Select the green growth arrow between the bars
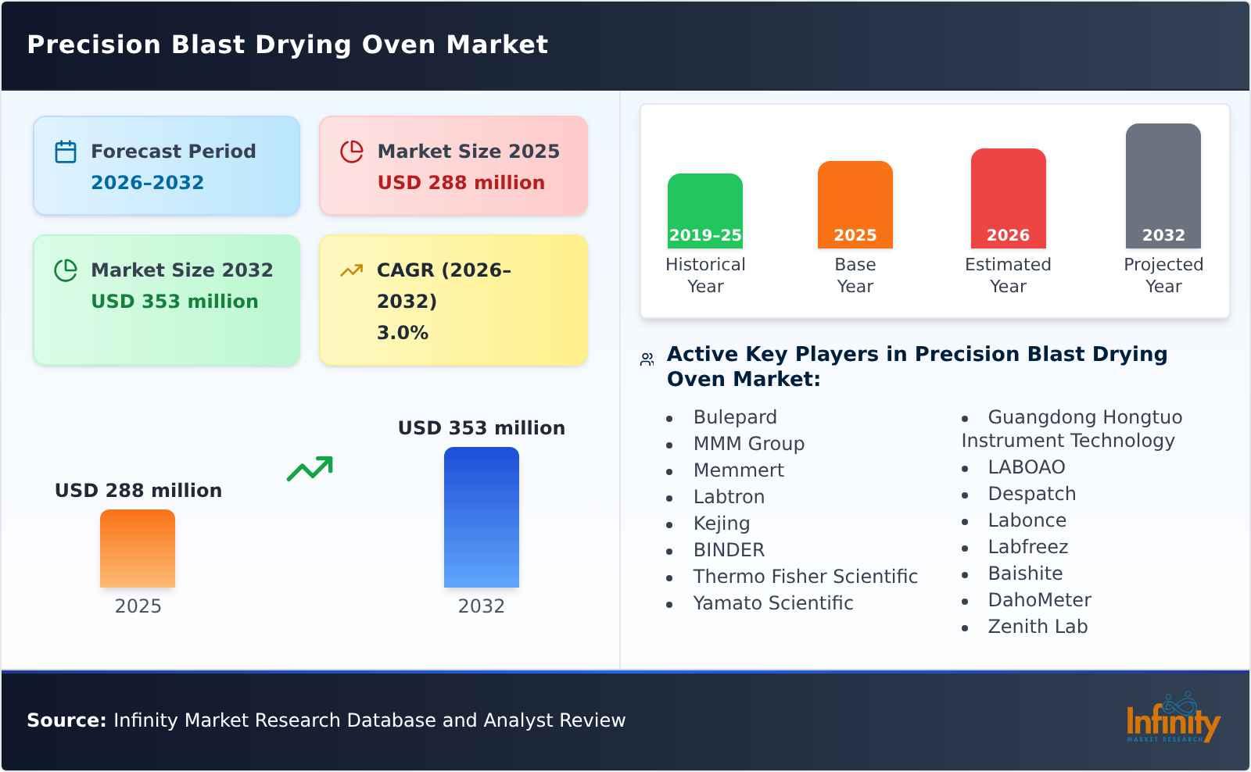Image resolution: width=1251 pixels, height=772 pixels. point(310,467)
